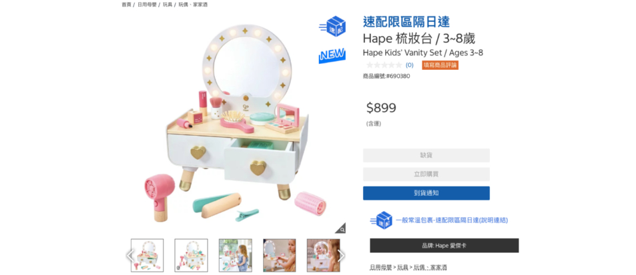Open the fifth thumbnail with mirror
This screenshot has height=275, width=636.
tap(323, 255)
